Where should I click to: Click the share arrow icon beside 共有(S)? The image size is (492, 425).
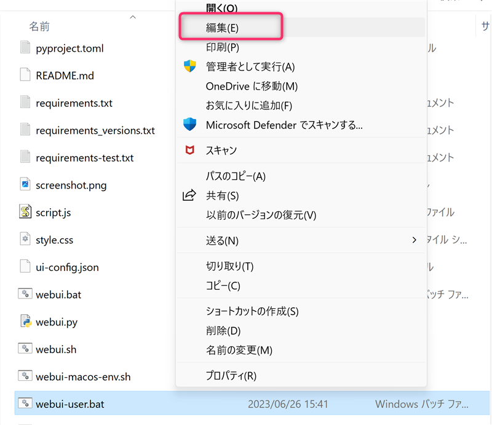click(189, 195)
